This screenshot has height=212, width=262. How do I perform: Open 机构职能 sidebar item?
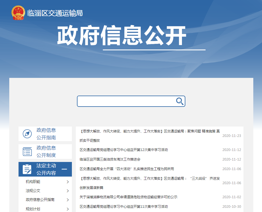[33, 182]
